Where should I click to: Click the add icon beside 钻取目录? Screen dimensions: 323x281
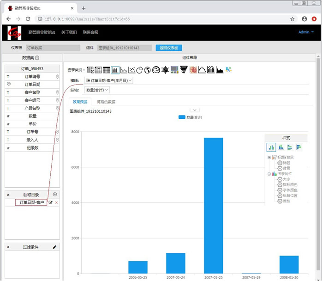(x=55, y=195)
